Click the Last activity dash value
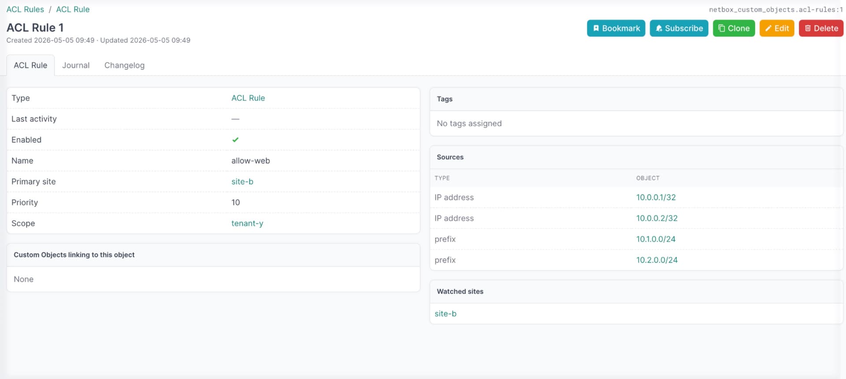The height and width of the screenshot is (379, 846). click(235, 119)
